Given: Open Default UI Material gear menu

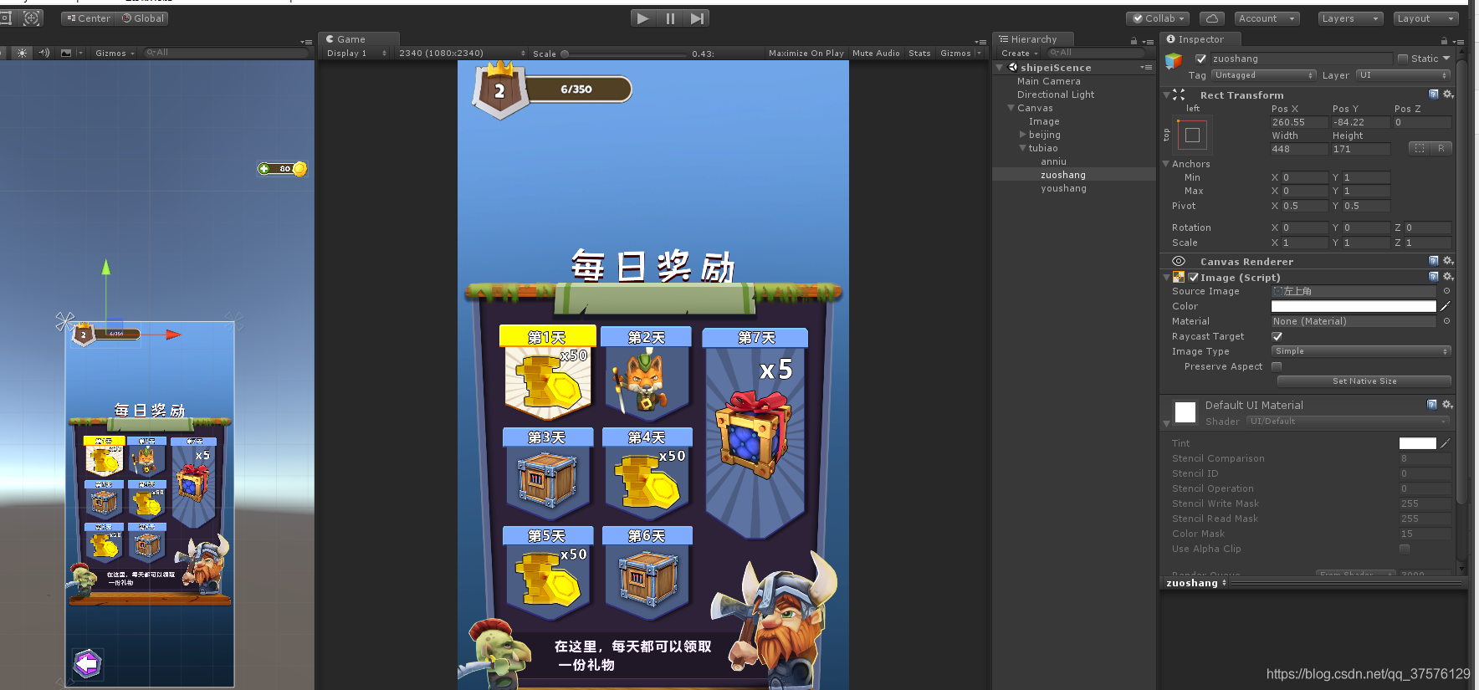Looking at the screenshot, I should (1447, 405).
